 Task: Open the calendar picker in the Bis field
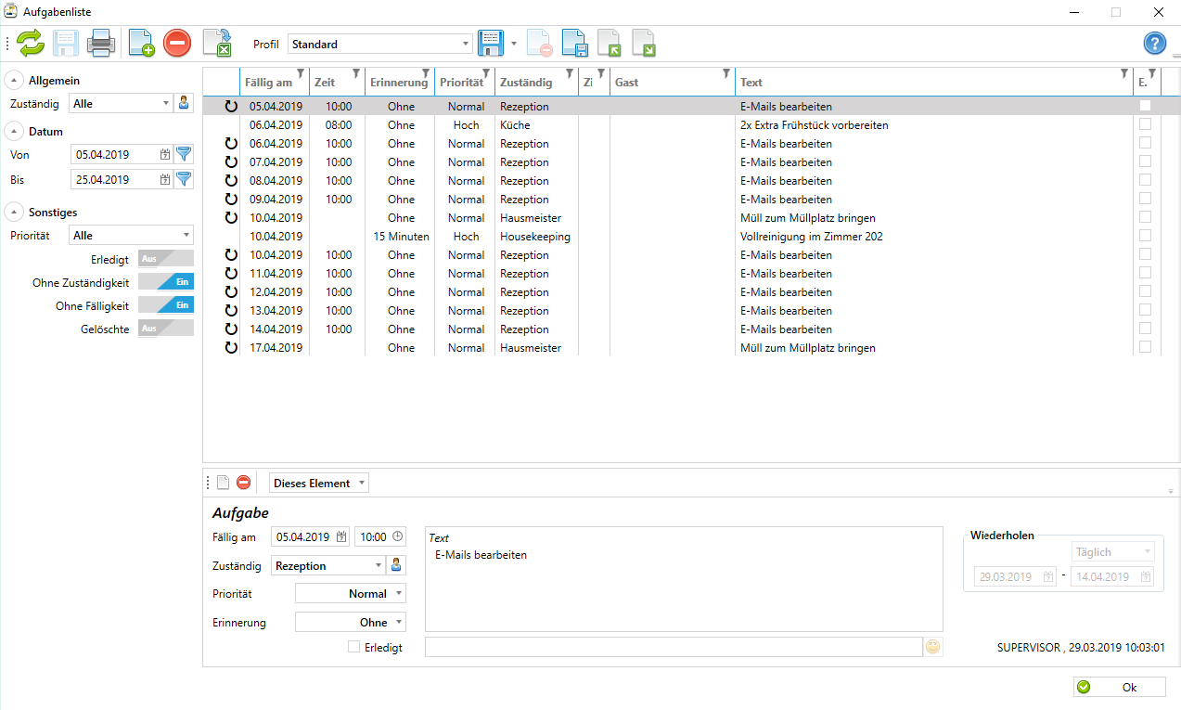coord(165,179)
